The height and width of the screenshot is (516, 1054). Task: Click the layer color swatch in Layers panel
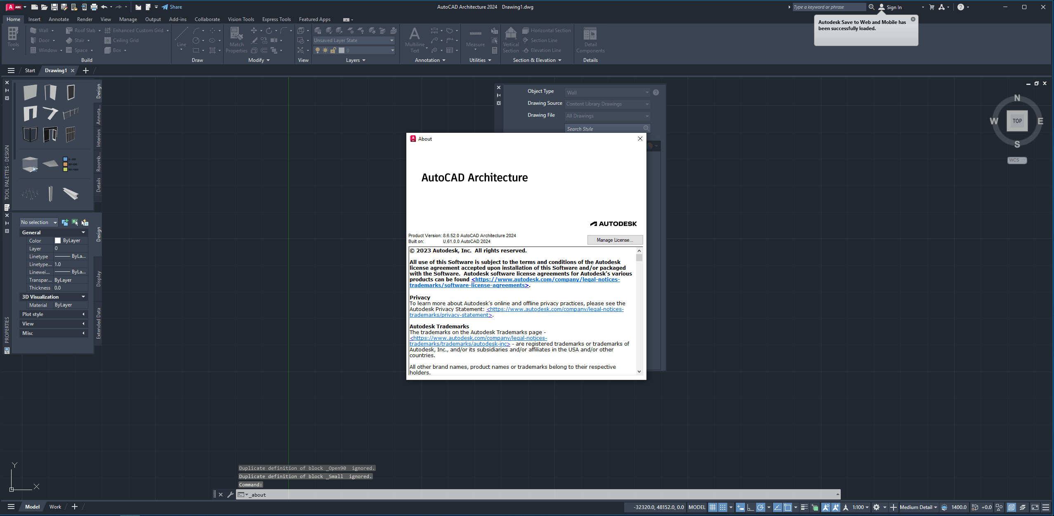point(342,50)
